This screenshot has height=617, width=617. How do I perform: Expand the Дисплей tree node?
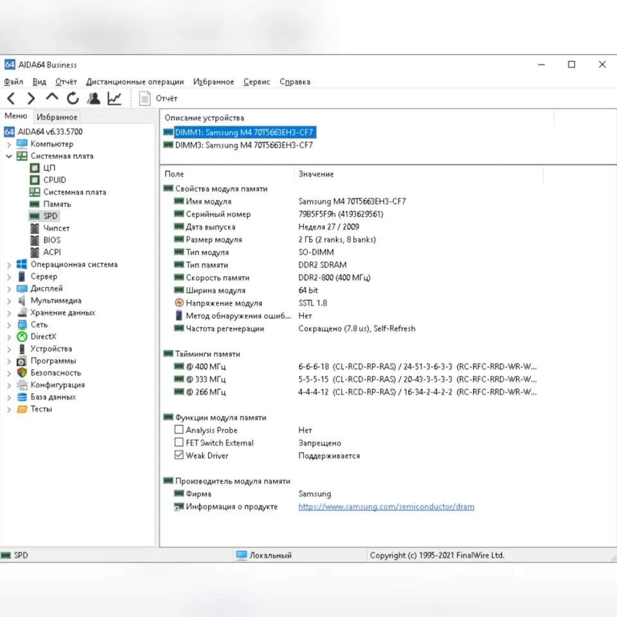coord(8,289)
